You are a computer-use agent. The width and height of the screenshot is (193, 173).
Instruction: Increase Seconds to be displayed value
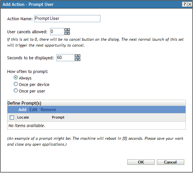78,56
